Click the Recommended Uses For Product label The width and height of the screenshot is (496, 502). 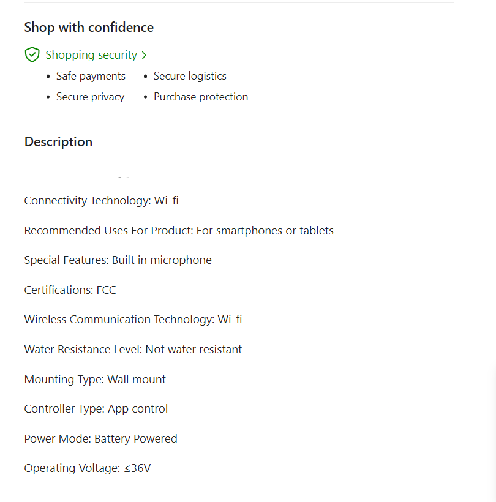coord(108,231)
